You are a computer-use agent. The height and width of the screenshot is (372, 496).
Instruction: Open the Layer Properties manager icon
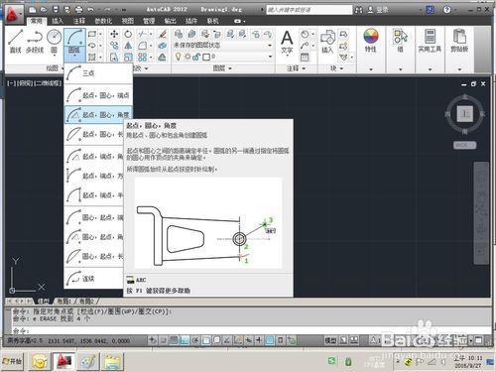pyautogui.click(x=179, y=34)
